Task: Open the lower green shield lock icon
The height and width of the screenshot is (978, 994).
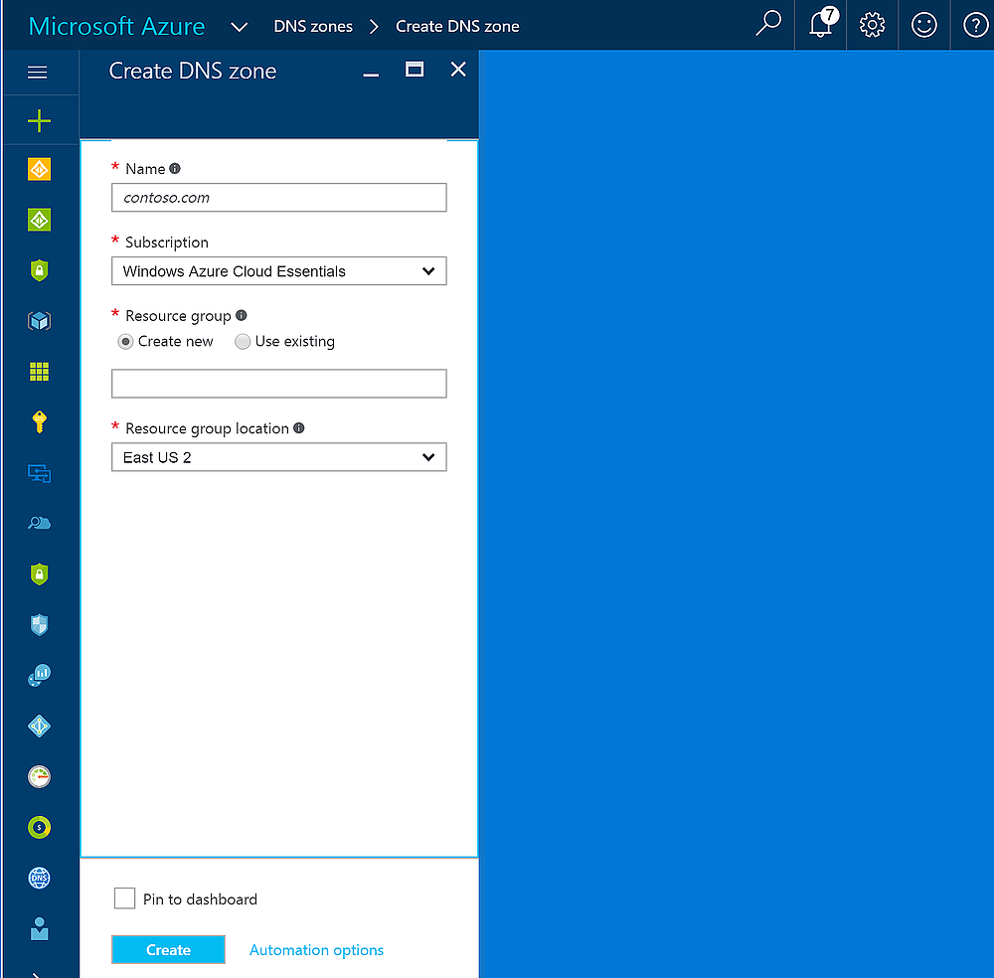Action: [x=40, y=574]
